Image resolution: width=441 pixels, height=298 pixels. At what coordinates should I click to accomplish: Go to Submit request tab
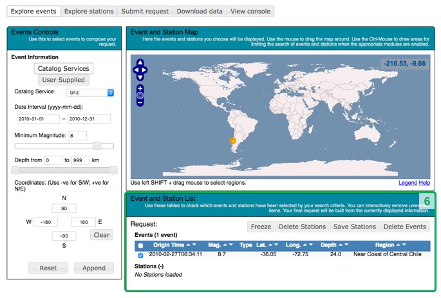tap(145, 11)
